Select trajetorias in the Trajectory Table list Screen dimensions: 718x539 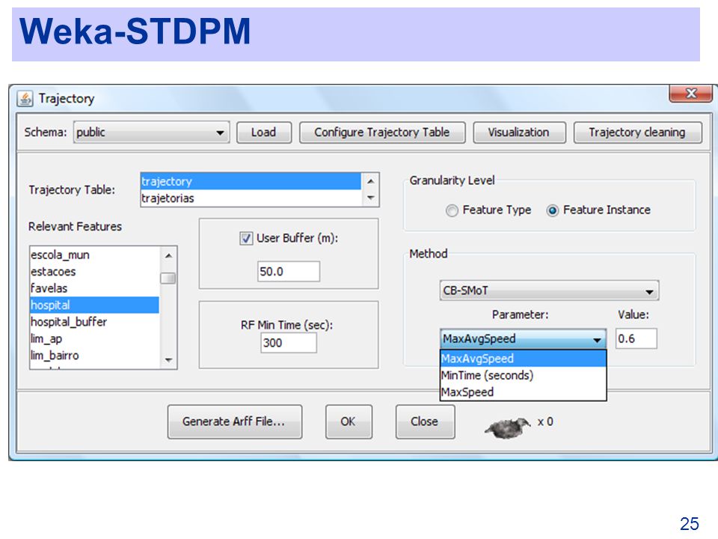[x=251, y=198]
